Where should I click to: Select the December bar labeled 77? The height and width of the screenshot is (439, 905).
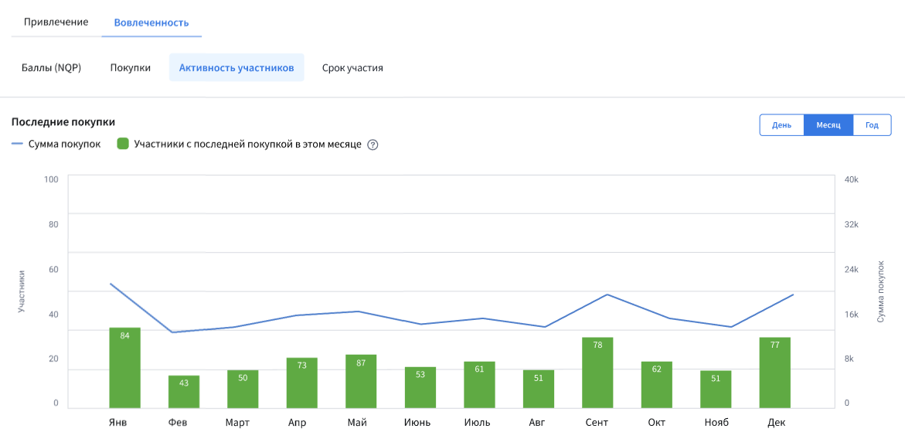(774, 373)
